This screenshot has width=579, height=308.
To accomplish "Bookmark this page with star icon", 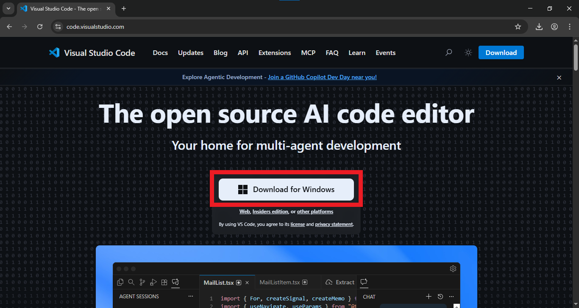I will [518, 27].
